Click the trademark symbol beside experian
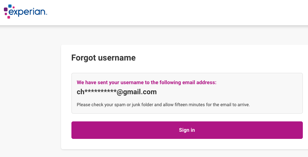The width and height of the screenshot is (308, 157). [46, 15]
